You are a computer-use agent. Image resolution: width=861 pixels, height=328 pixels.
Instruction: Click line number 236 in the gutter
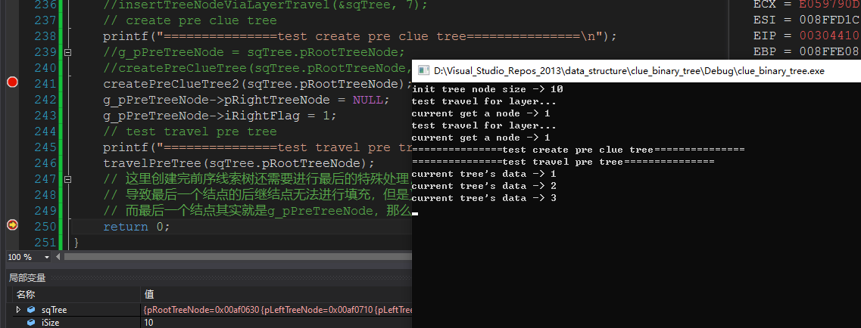[x=45, y=5]
